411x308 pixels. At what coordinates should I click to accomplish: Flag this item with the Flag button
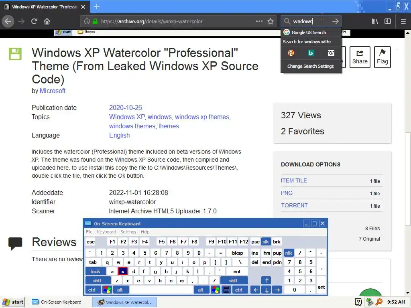click(x=383, y=57)
